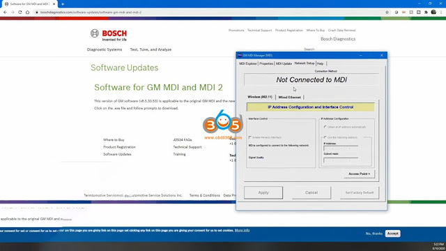Bookmark this page with the star icon
This screenshot has width=446, height=251.
coord(387,13)
